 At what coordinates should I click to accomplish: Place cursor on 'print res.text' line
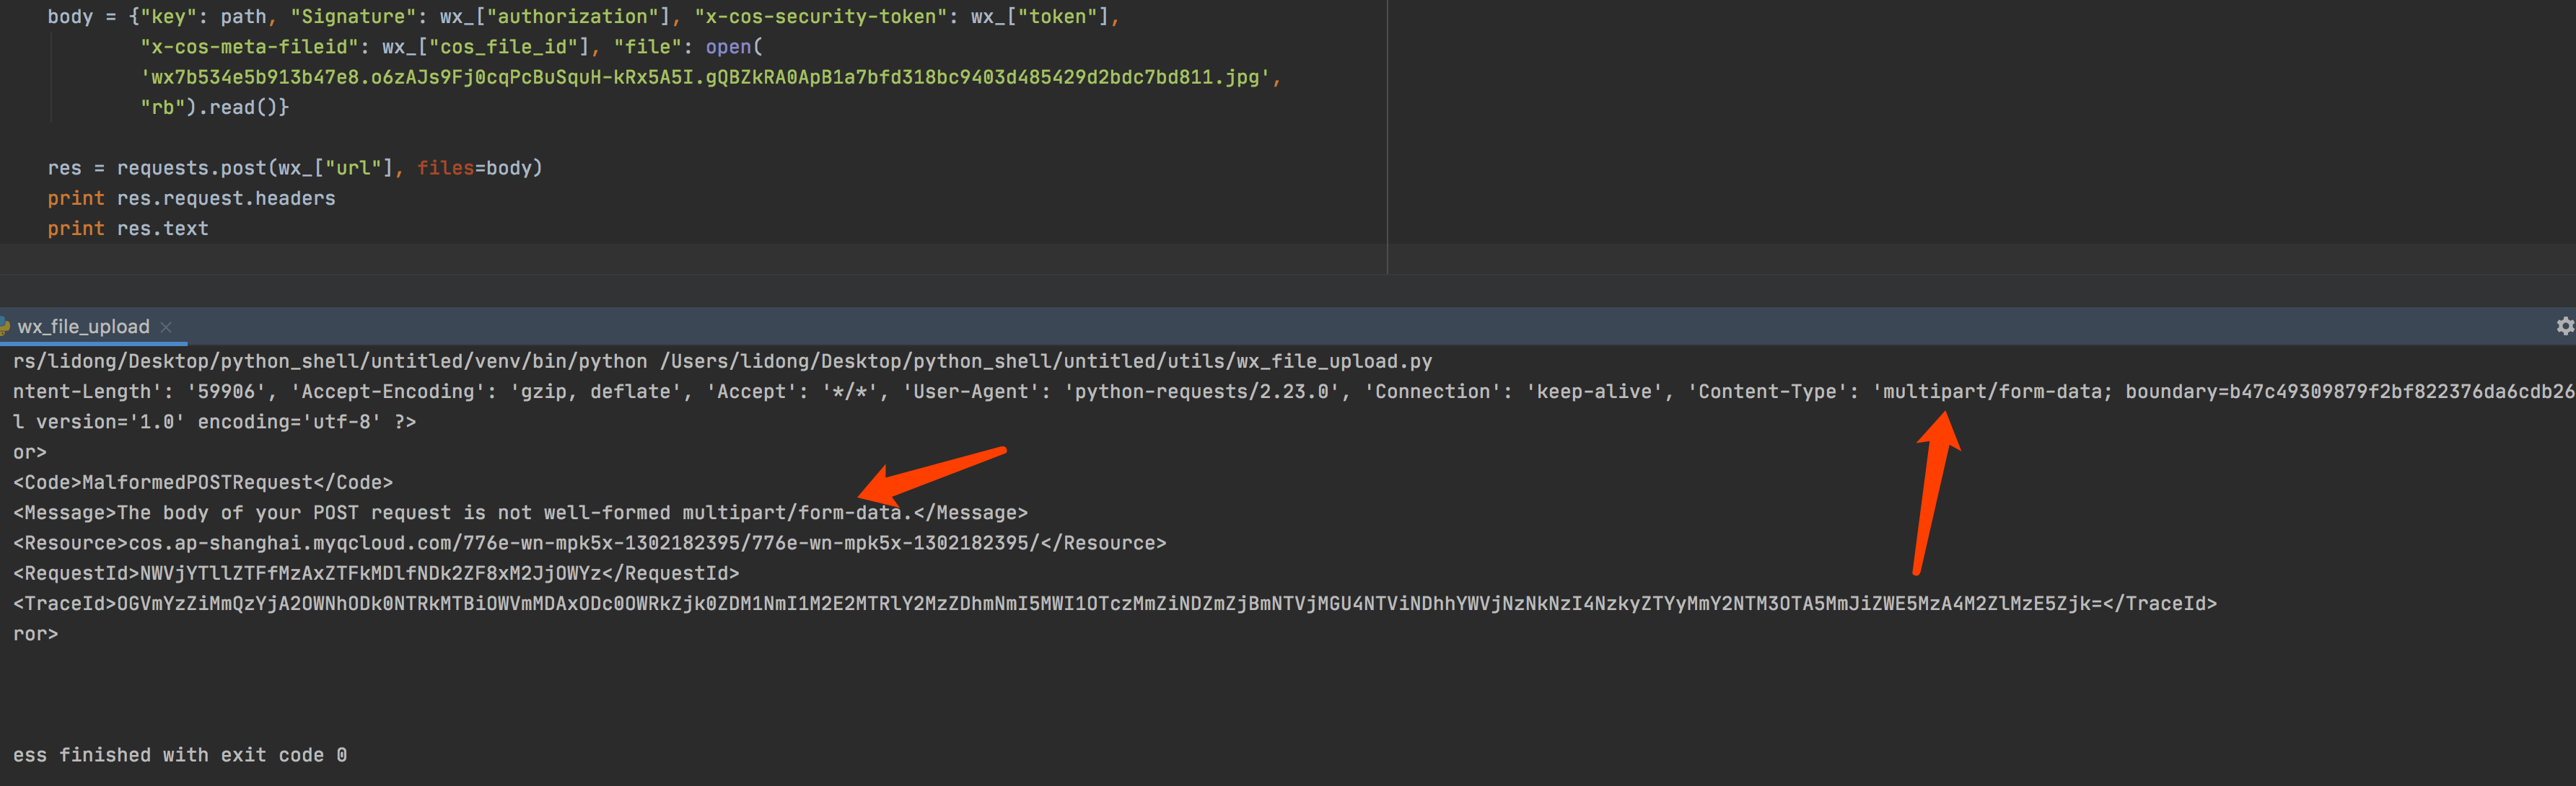[128, 229]
